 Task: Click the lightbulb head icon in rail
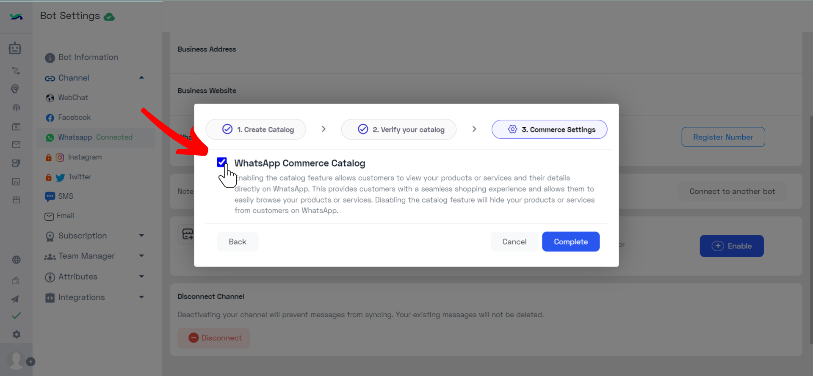tap(15, 89)
